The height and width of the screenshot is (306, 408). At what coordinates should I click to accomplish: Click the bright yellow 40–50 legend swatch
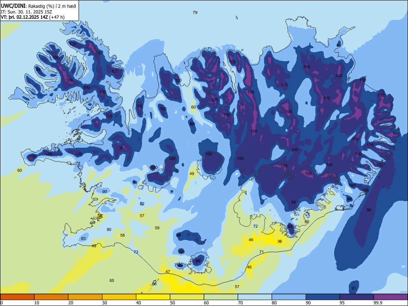click(x=153, y=297)
